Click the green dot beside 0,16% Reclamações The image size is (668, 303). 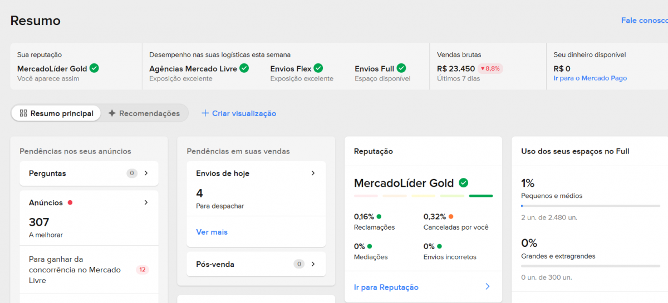[379, 216]
